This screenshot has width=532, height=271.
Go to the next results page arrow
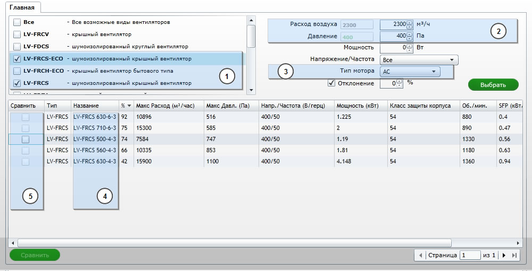pyautogui.click(x=504, y=255)
